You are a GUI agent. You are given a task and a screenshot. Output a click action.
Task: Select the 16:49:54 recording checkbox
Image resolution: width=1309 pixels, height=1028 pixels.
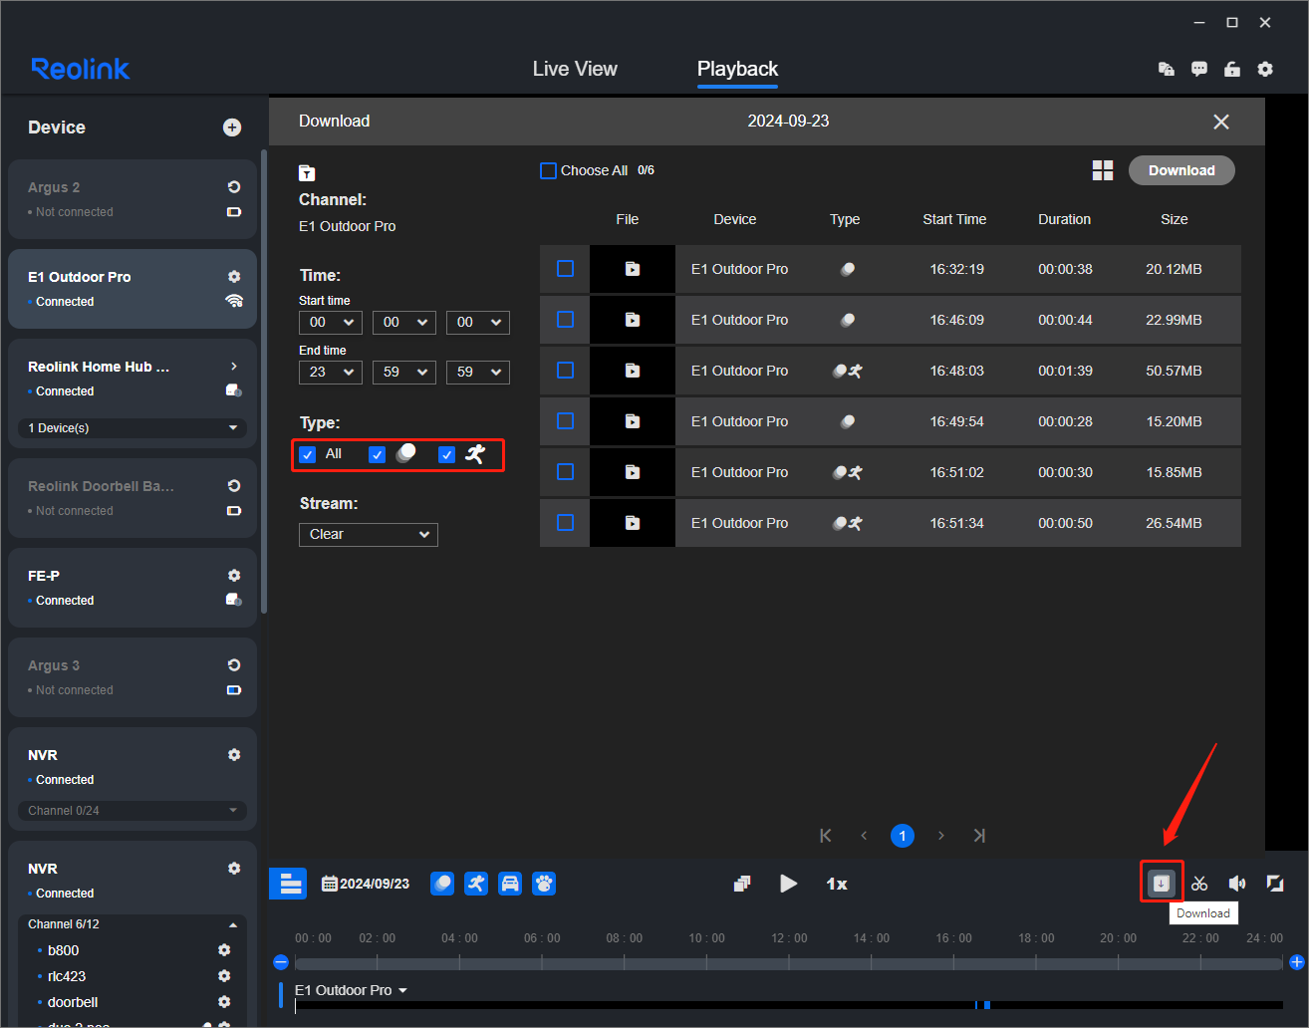pyautogui.click(x=565, y=421)
